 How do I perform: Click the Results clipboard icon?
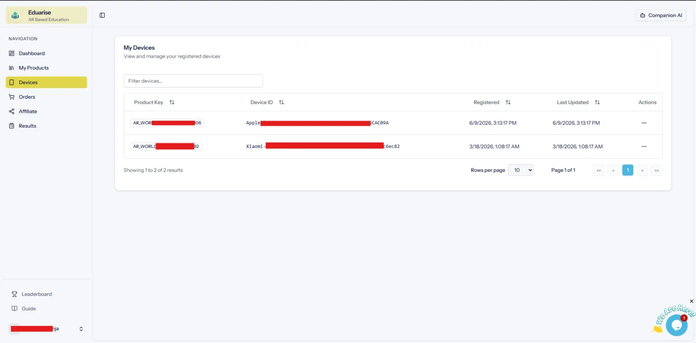coord(12,126)
